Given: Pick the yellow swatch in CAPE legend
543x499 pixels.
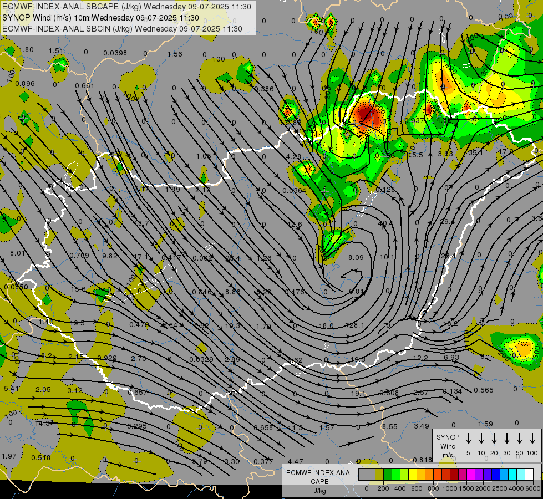Looking at the screenshot, I should [413, 475].
